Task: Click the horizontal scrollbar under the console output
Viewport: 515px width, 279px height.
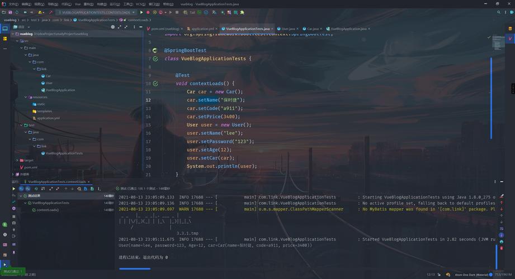Action: [x=135, y=269]
